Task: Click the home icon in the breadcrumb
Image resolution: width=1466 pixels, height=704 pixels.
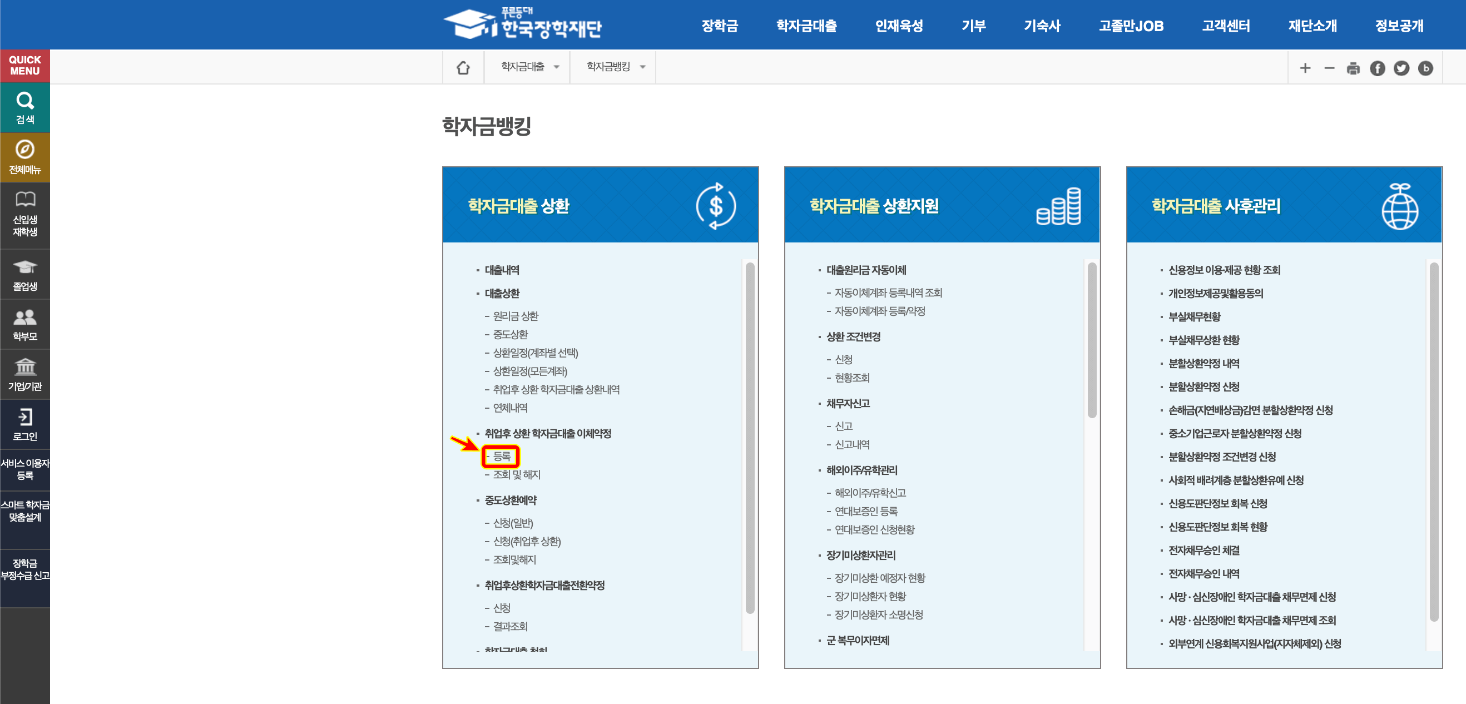Action: point(463,67)
